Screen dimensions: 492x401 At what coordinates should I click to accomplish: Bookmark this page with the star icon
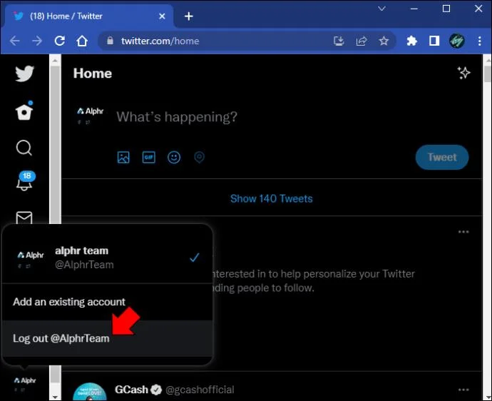[384, 41]
